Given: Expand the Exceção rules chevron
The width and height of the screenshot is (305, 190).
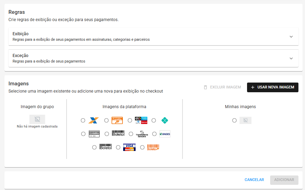Looking at the screenshot, I should coord(291,58).
